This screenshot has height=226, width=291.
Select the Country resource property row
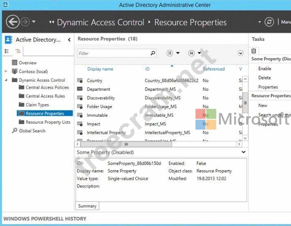tap(159, 81)
